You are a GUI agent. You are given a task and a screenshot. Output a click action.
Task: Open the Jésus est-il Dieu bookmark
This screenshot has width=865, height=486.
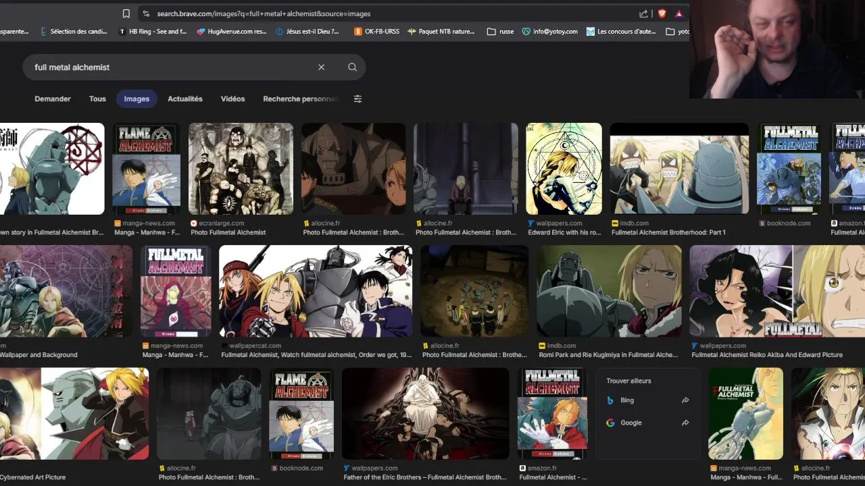tap(307, 31)
